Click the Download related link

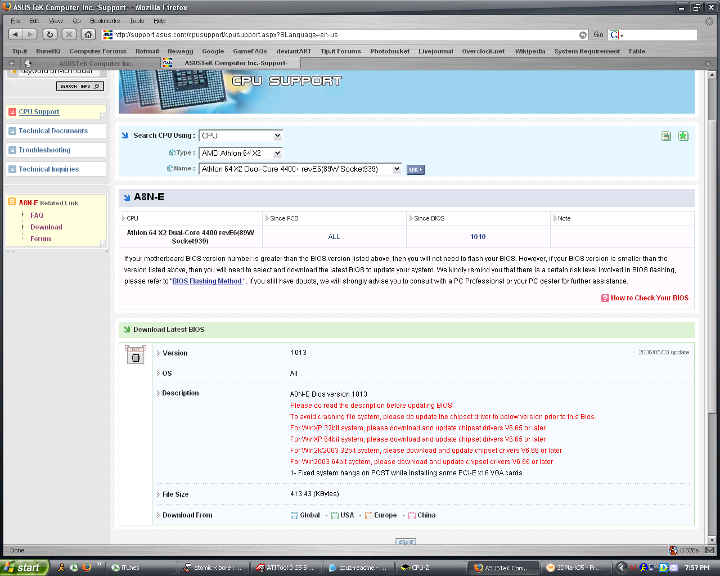tap(47, 227)
